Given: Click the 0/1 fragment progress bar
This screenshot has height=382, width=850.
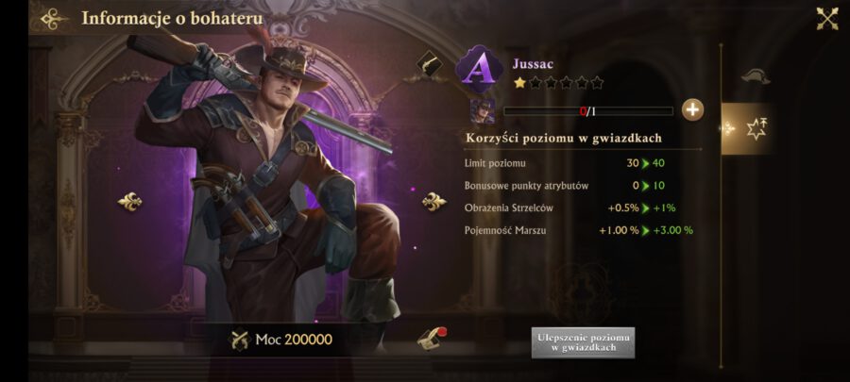Looking at the screenshot, I should tap(588, 111).
